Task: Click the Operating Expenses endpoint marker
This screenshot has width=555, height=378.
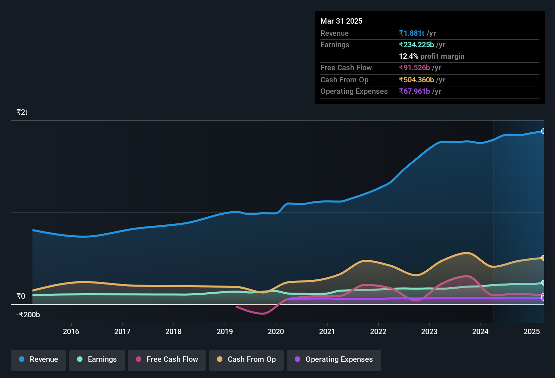Action: pos(544,298)
